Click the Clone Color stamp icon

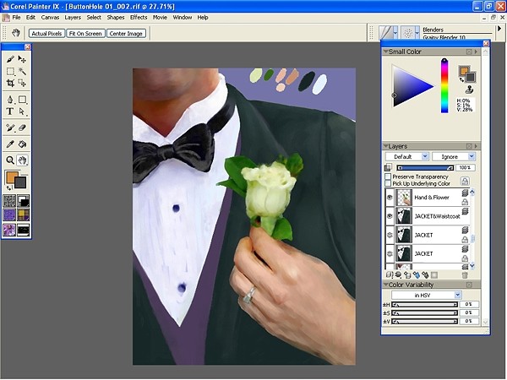[x=470, y=90]
